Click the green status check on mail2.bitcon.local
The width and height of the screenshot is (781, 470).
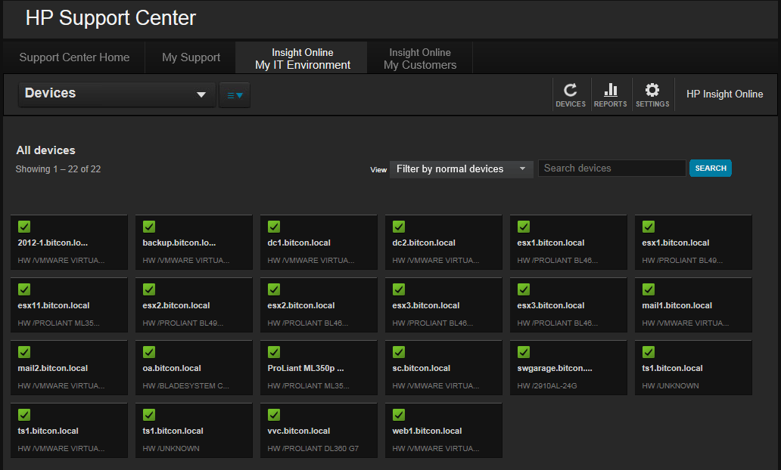click(24, 352)
